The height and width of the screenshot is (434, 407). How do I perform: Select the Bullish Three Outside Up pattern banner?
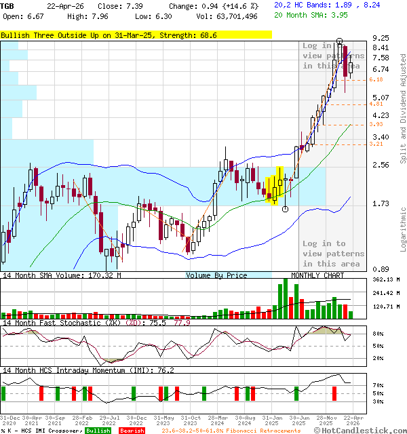(136, 35)
